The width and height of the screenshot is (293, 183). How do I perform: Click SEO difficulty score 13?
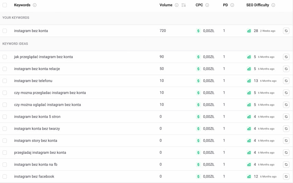256,81
